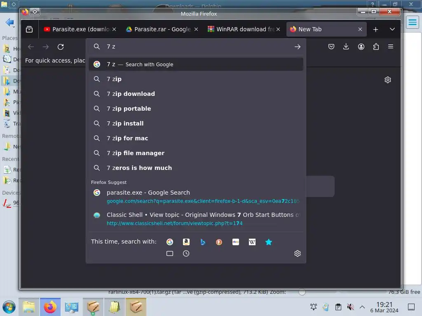Click the forward arrow in Firefox toolbar
The image size is (422, 316).
(x=46, y=47)
